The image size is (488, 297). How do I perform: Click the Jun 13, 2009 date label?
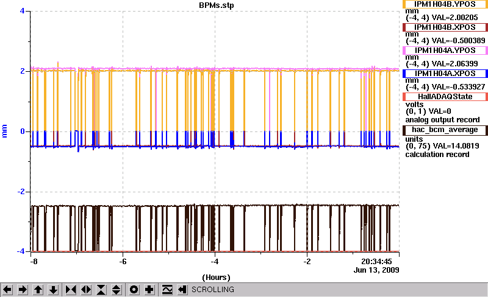point(376,270)
